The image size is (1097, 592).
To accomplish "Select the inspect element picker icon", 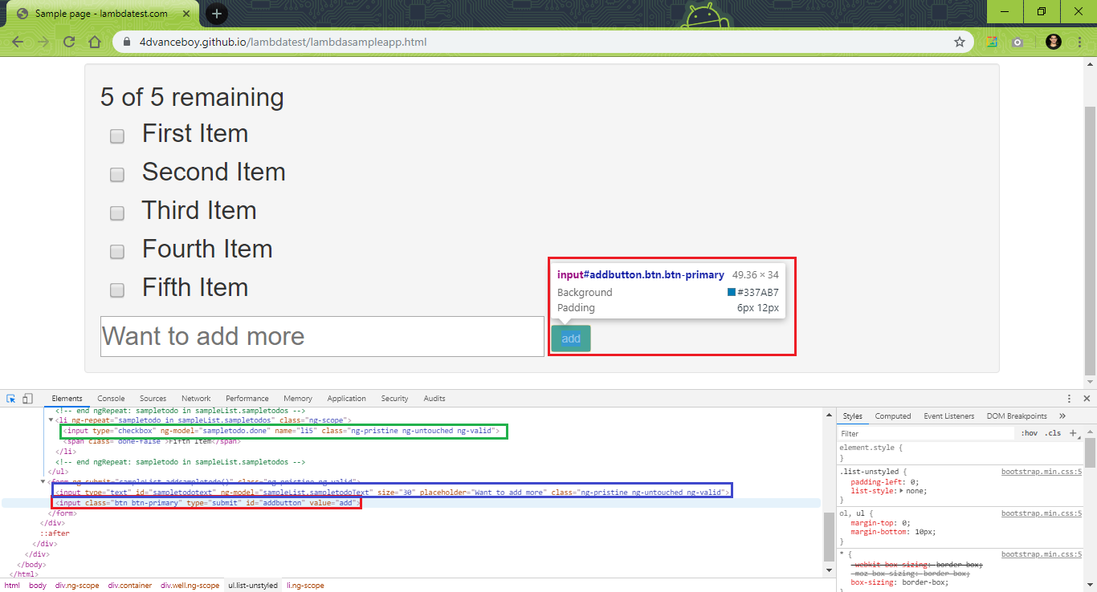I will point(11,399).
